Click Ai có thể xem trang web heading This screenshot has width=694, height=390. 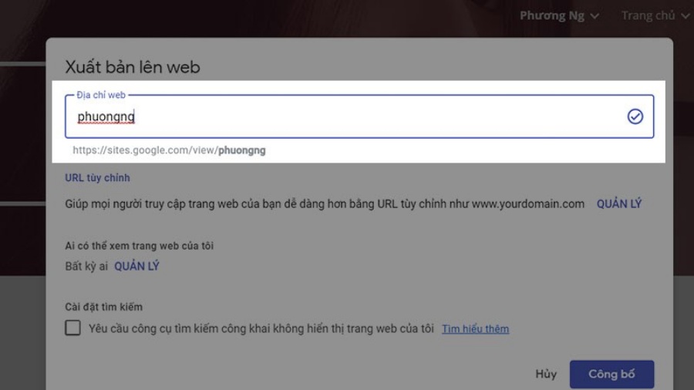(x=139, y=246)
